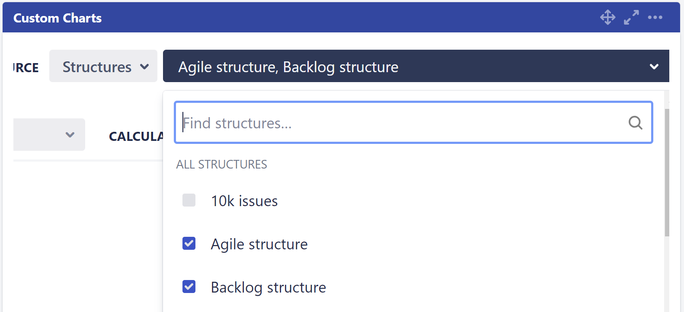The width and height of the screenshot is (684, 312).
Task: Uncheck the Agile structure checkbox
Action: coord(189,243)
